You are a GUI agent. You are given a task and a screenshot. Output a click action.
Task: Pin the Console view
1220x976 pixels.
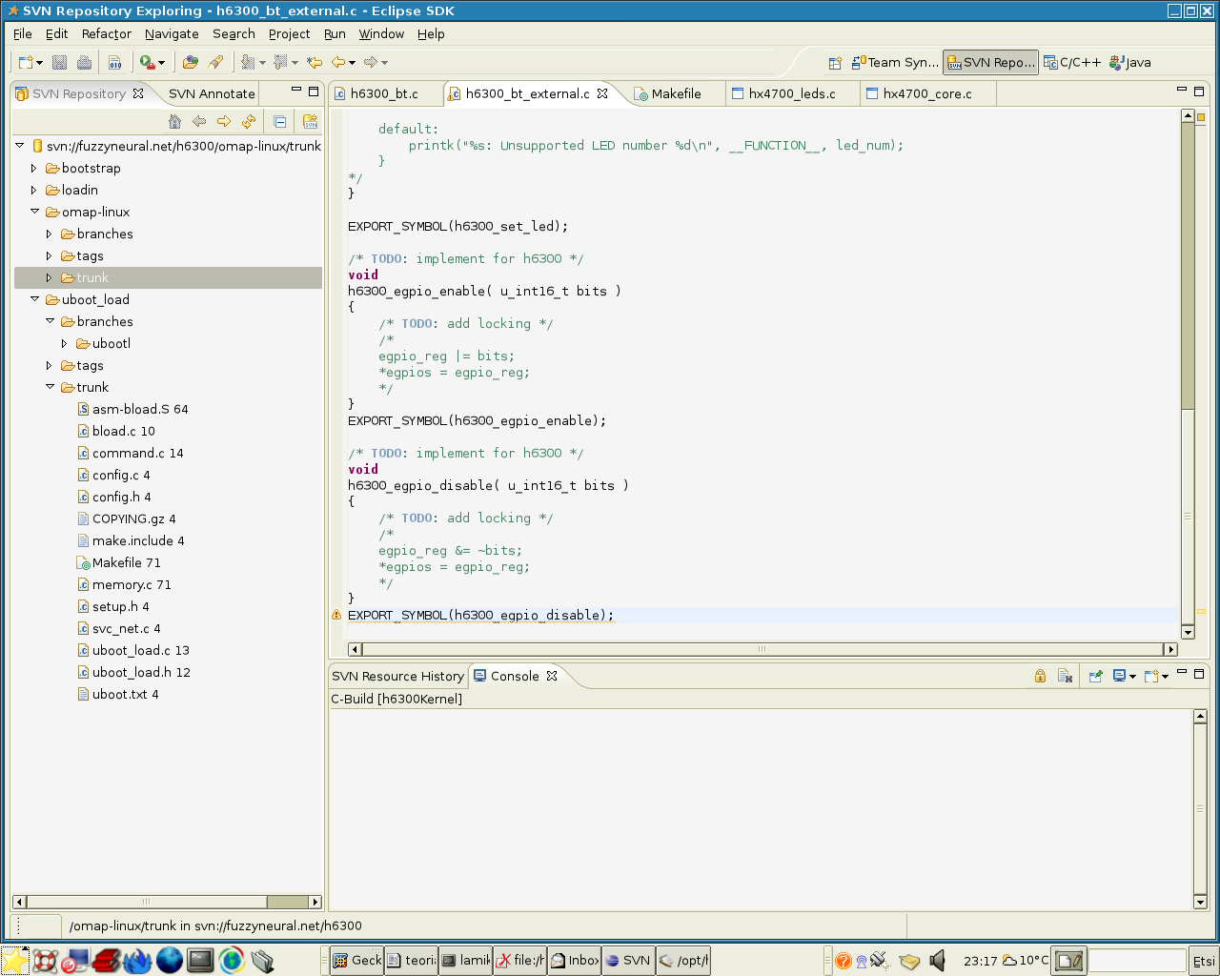tap(1093, 676)
